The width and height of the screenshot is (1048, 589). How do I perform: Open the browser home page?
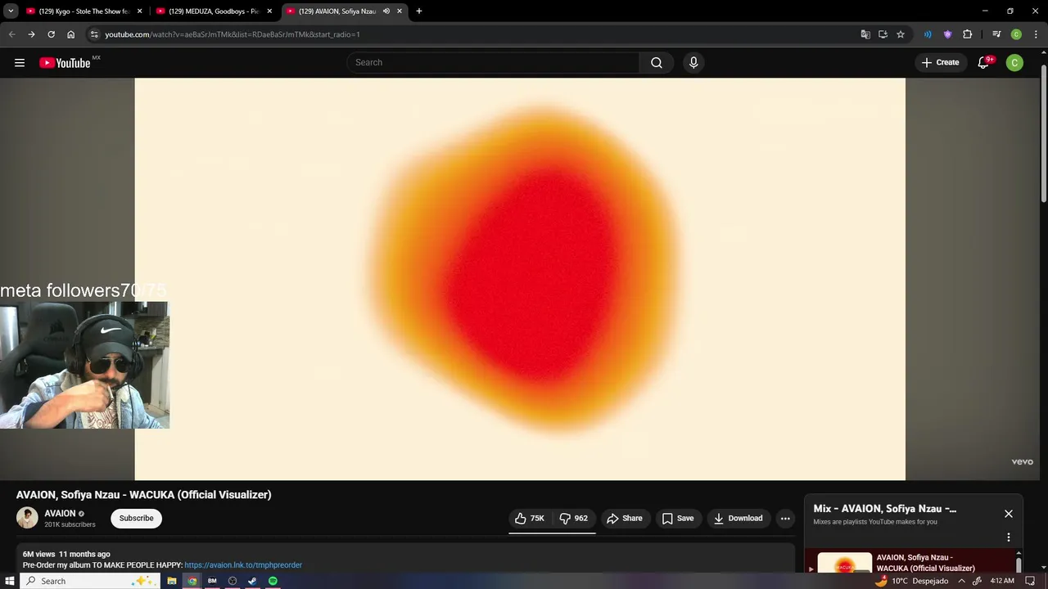click(71, 34)
